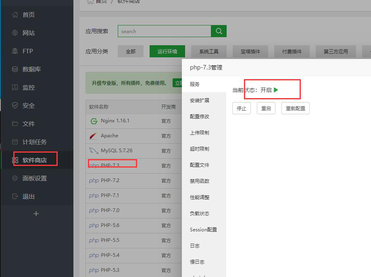Click the 停止 button

[242, 109]
